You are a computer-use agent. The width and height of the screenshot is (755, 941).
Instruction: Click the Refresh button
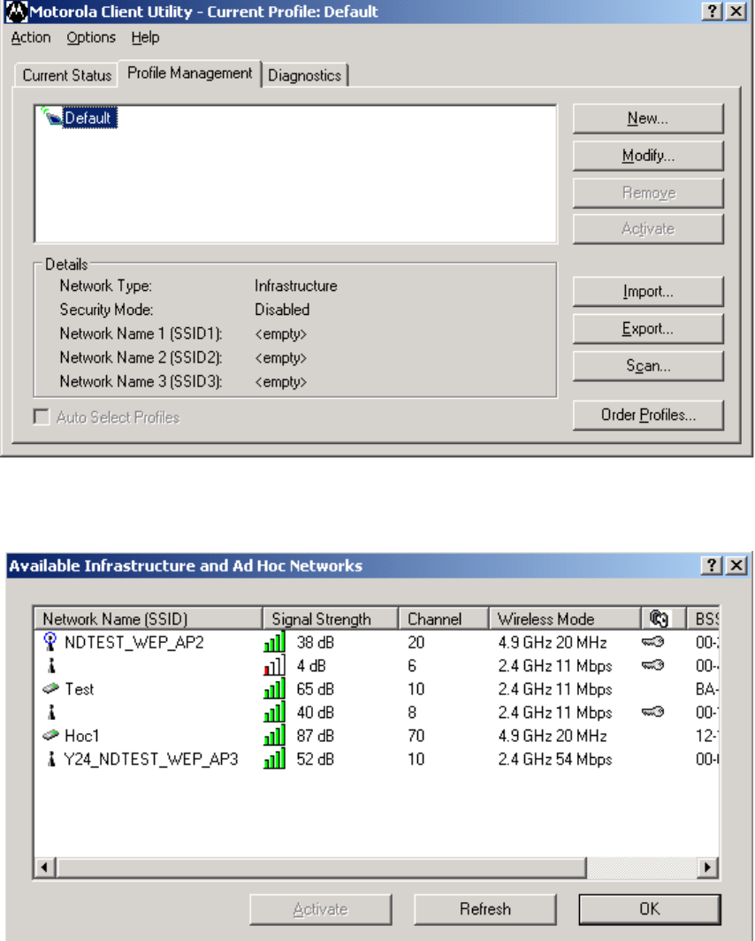(485, 909)
